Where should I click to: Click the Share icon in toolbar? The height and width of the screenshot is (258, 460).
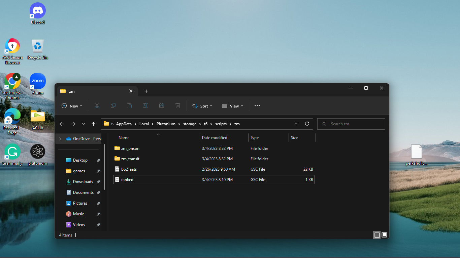[162, 106]
